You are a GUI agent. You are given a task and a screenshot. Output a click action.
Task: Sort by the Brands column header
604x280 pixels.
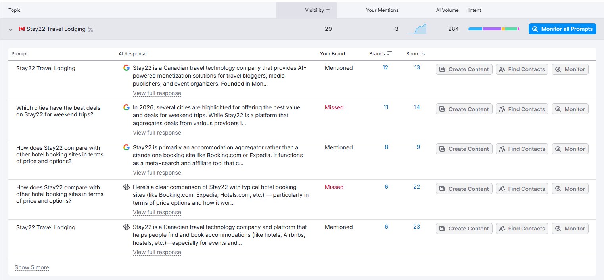(x=381, y=53)
